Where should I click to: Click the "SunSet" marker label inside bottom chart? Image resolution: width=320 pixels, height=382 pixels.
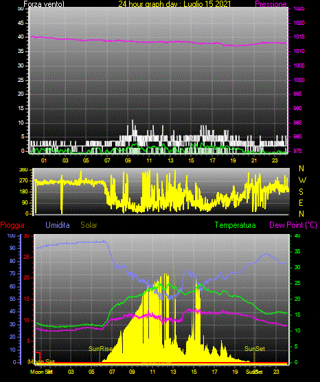[x=255, y=349]
